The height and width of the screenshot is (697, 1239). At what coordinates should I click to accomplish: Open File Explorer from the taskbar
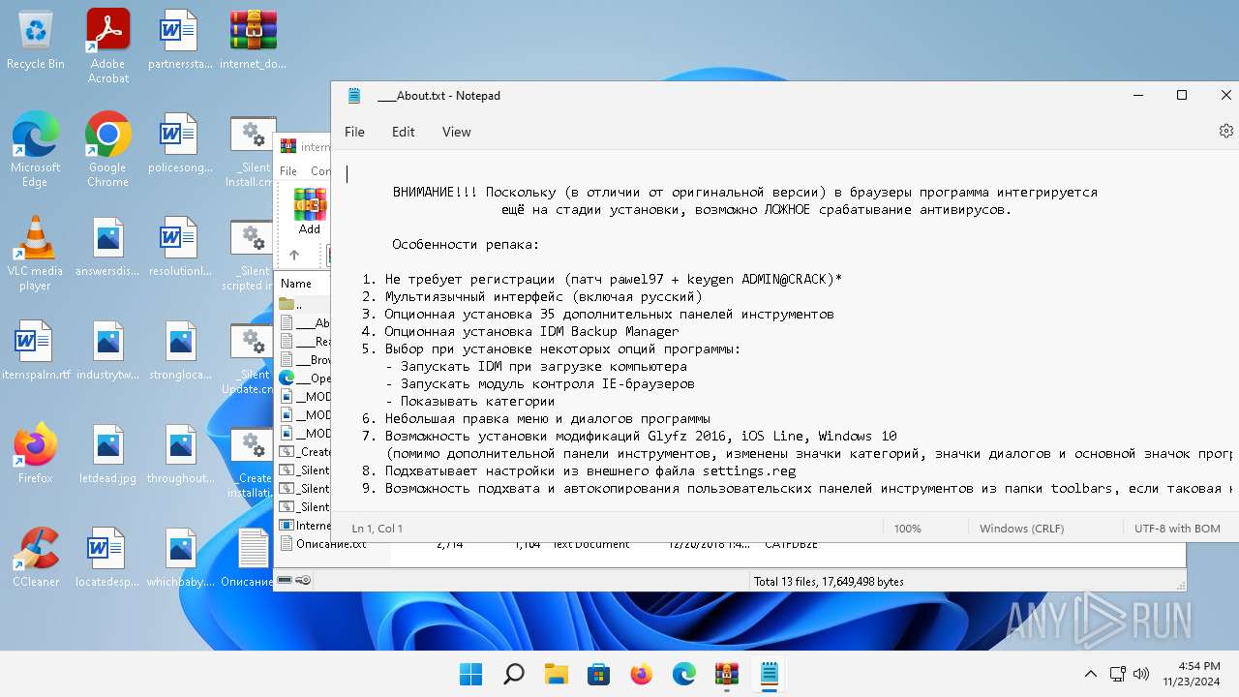pos(556,674)
